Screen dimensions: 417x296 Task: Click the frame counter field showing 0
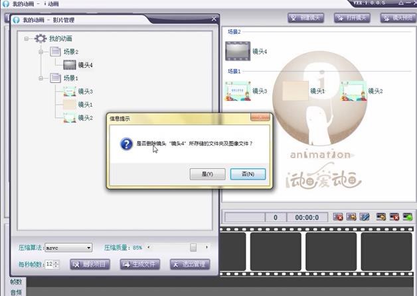click(276, 217)
